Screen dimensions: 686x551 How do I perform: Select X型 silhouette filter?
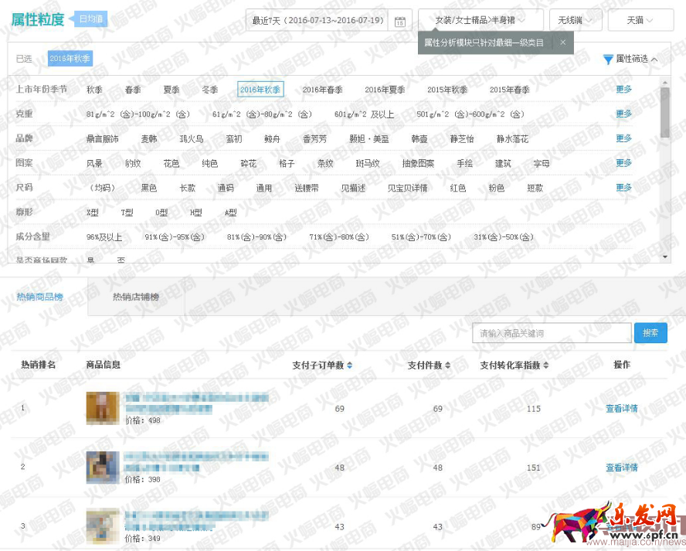tap(92, 213)
